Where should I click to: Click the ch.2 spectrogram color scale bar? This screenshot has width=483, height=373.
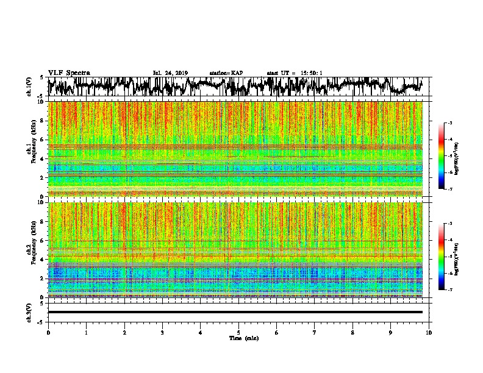tap(442, 257)
